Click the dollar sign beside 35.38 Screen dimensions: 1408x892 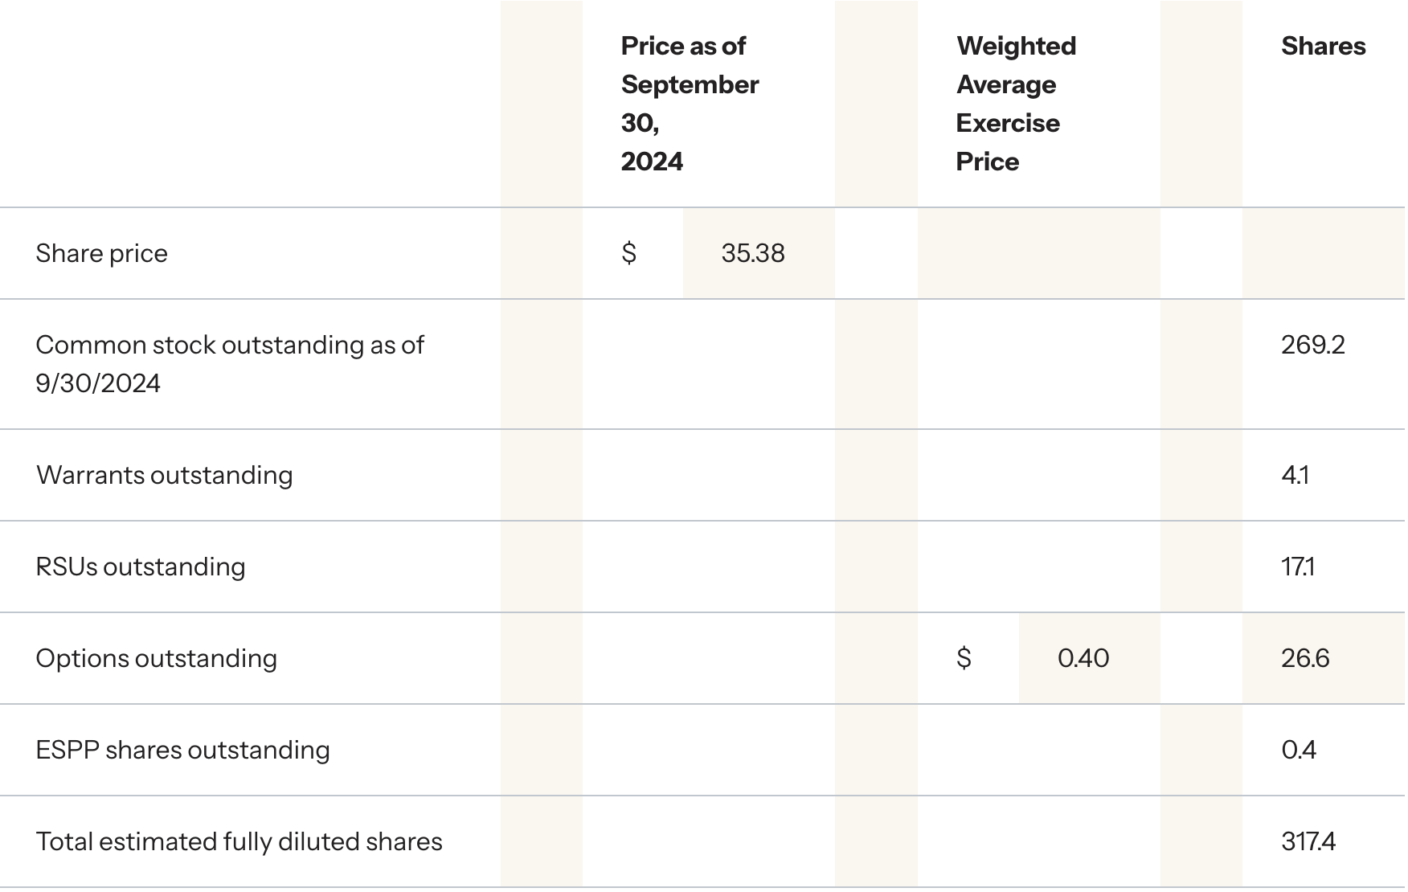(629, 253)
